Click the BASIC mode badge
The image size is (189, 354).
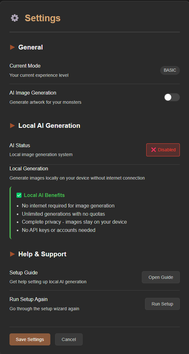click(170, 70)
